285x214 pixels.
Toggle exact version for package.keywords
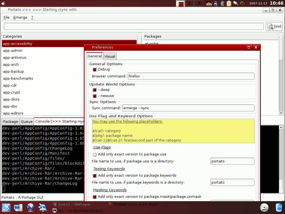click(x=95, y=176)
